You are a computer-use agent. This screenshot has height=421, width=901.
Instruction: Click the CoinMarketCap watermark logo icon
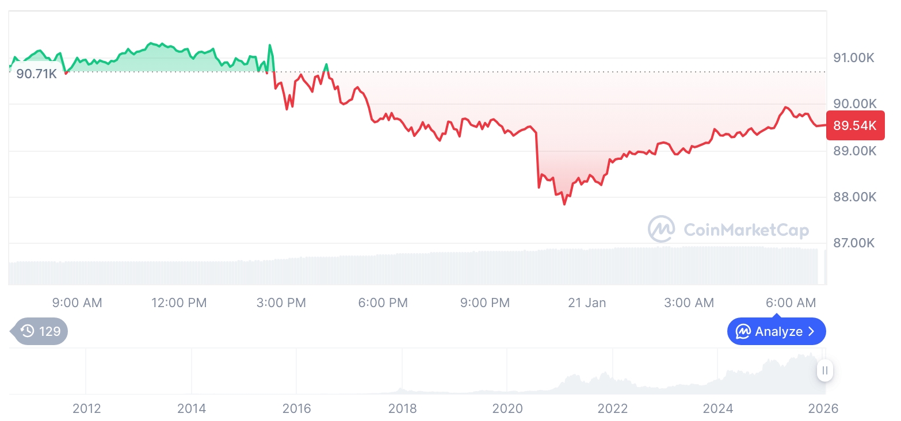pos(662,229)
